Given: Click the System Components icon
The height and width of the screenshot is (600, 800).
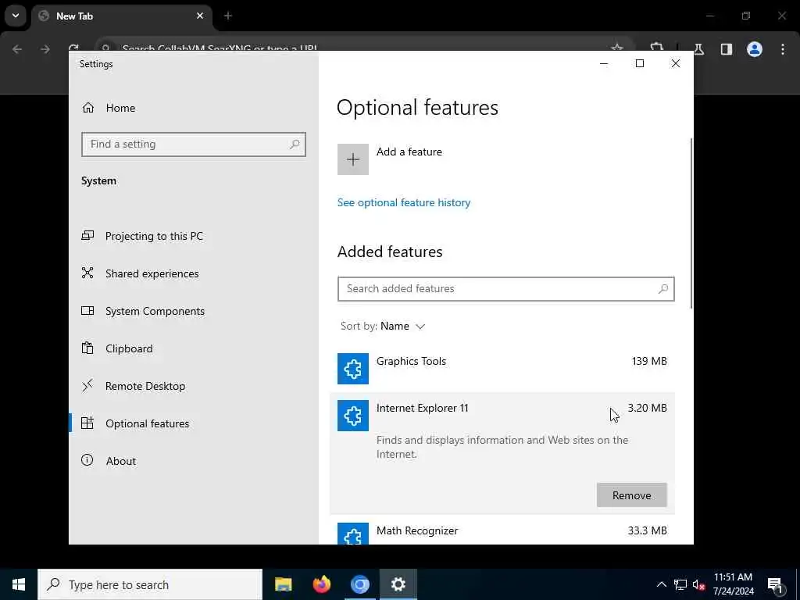Looking at the screenshot, I should click(x=87, y=311).
